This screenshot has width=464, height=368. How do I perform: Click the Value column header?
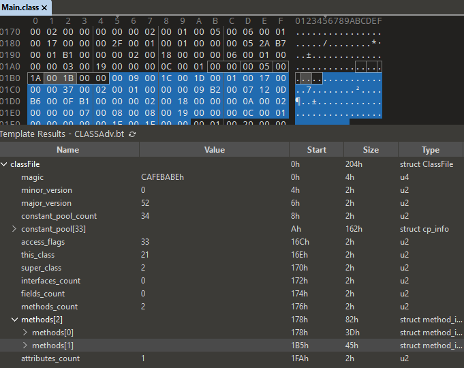[x=214, y=150]
